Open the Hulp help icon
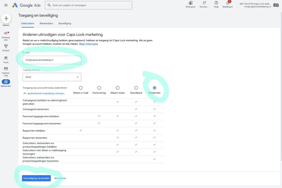Screen dimensions: 282x188 click(216, 3)
